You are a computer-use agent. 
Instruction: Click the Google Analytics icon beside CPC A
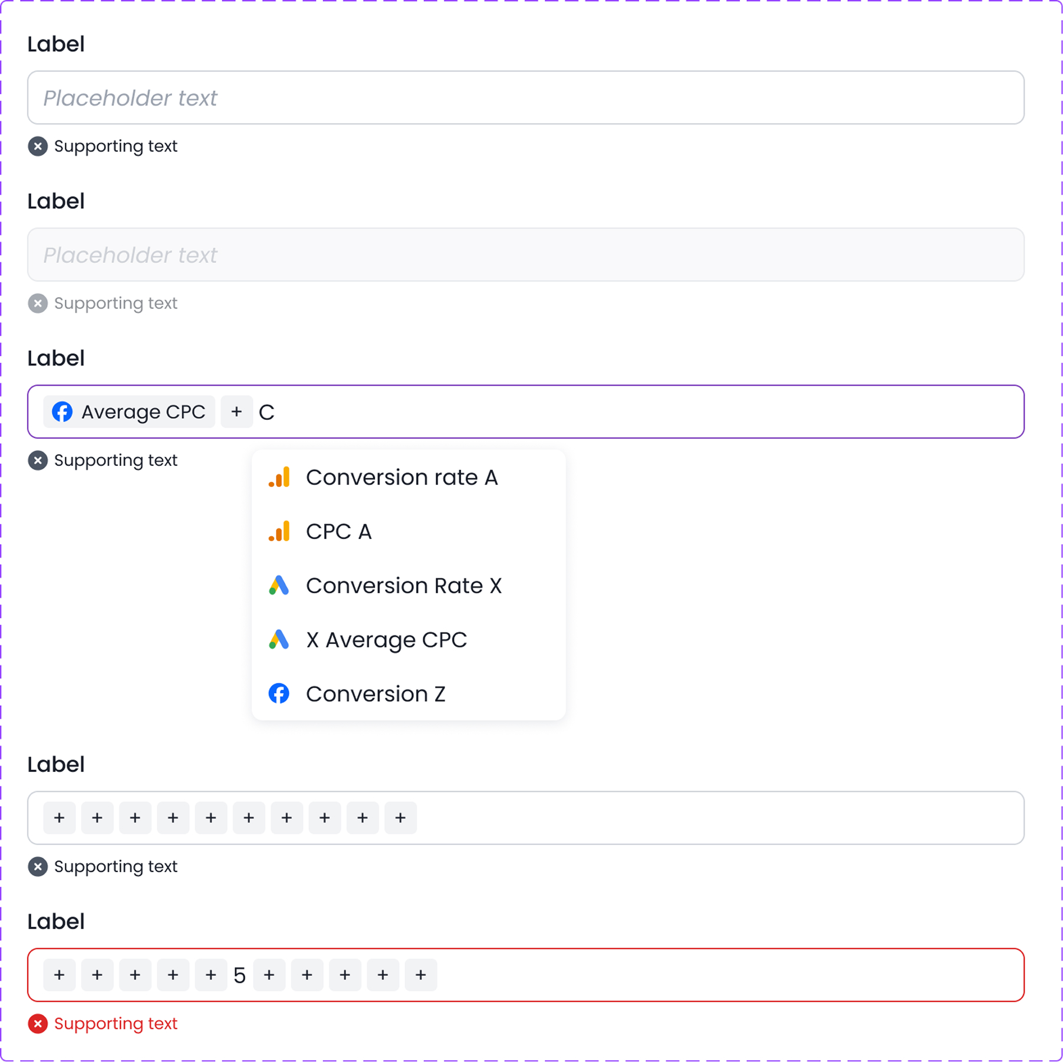click(x=279, y=531)
